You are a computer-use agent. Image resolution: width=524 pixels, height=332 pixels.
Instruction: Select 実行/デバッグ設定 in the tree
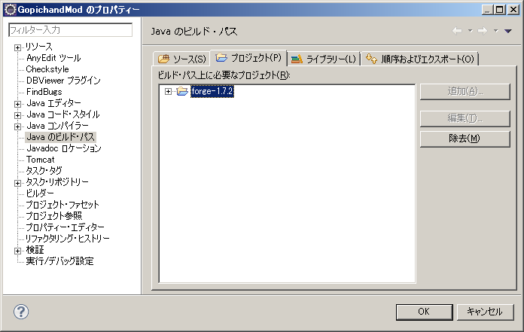[x=59, y=261]
